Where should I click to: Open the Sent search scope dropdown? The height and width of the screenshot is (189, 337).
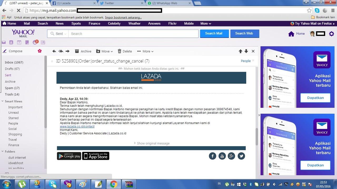(58, 34)
